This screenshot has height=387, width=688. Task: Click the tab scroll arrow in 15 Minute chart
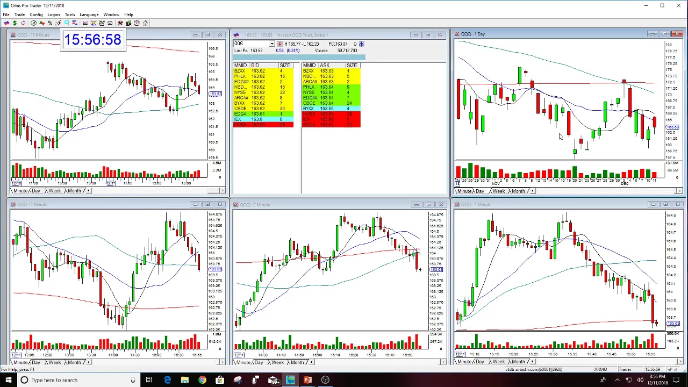(x=89, y=191)
